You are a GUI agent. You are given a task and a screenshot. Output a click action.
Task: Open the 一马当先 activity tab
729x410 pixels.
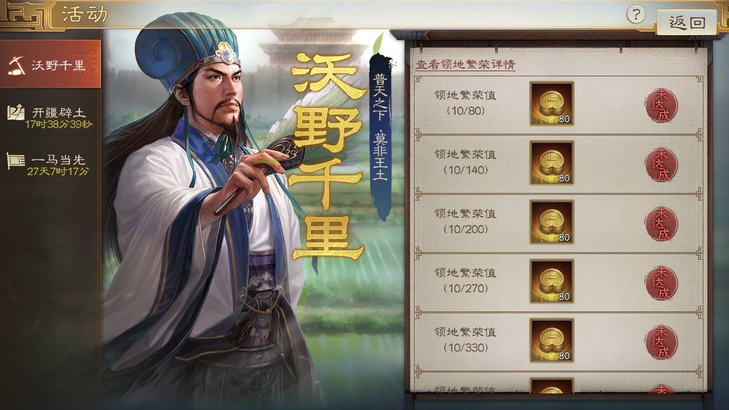(x=50, y=164)
